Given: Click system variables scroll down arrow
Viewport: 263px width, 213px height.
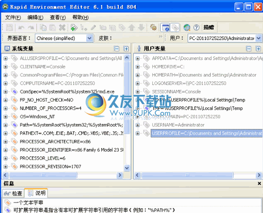Looking at the screenshot, I should pos(127,168).
